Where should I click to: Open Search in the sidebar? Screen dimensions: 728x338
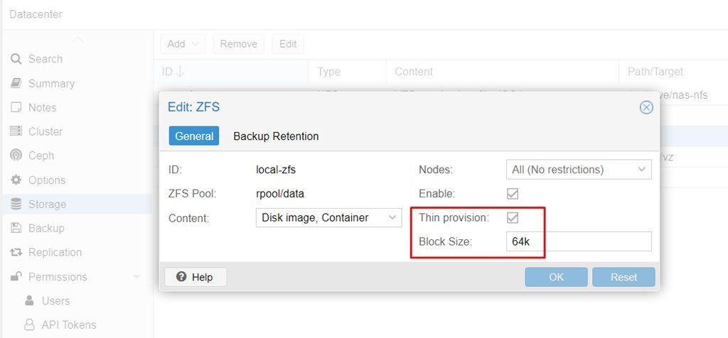pos(45,60)
